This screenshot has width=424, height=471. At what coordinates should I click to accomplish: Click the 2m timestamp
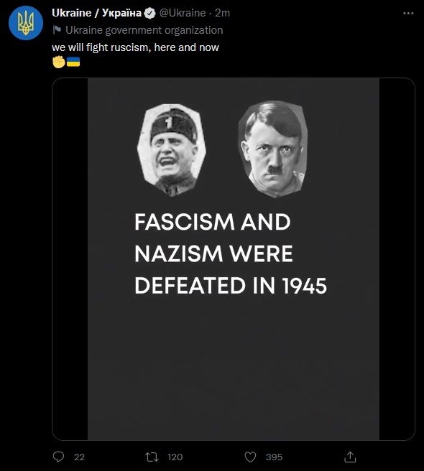click(x=222, y=13)
